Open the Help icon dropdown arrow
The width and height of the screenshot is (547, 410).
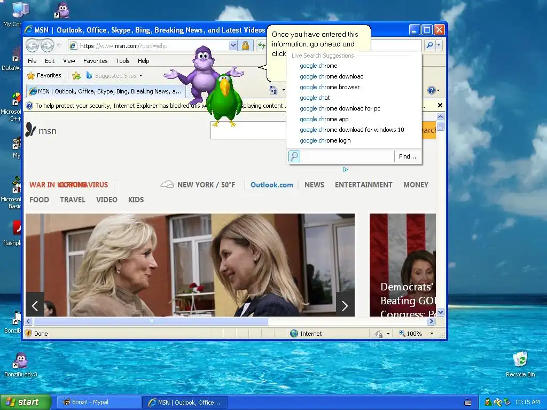click(x=438, y=91)
